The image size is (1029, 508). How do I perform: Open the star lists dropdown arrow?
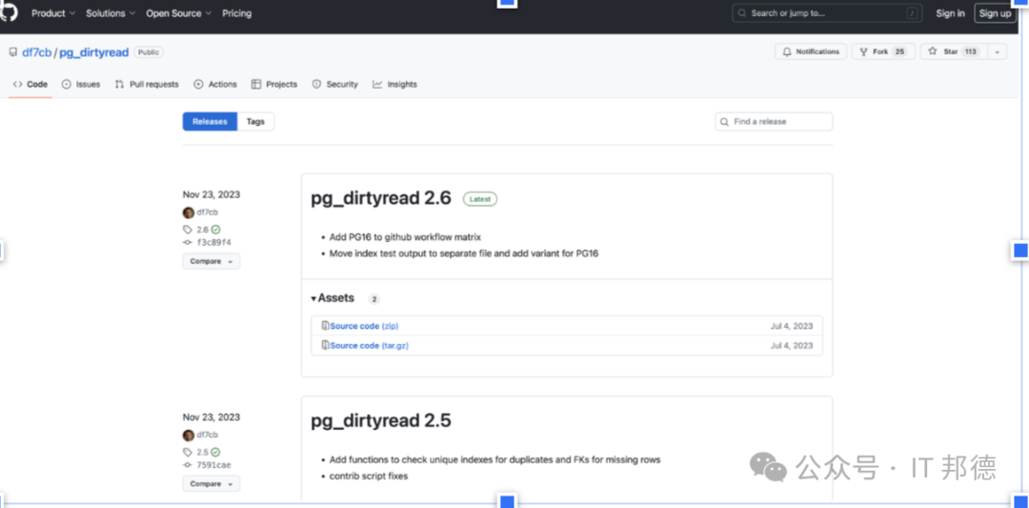[x=997, y=51]
